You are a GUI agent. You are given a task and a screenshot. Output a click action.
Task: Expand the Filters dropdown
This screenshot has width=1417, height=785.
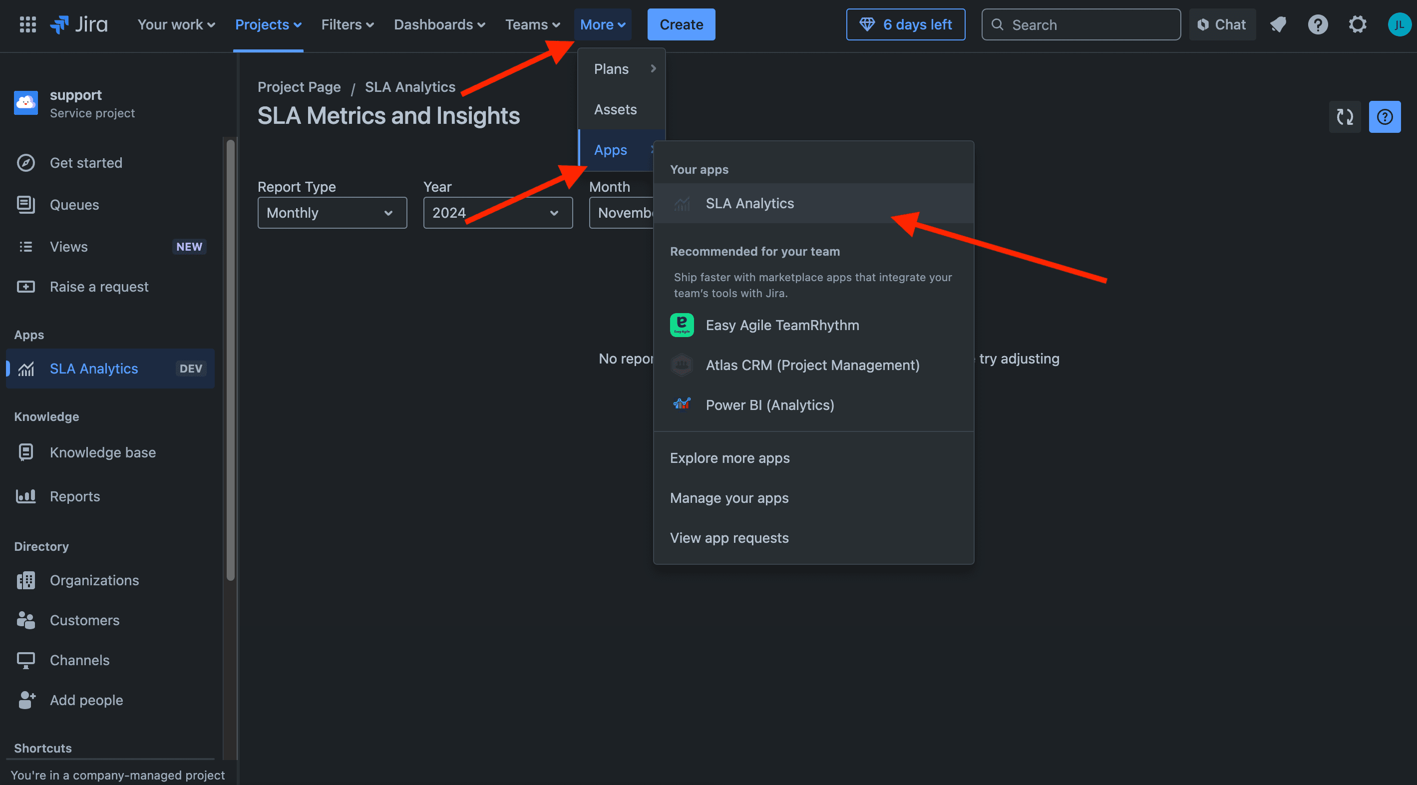[348, 24]
